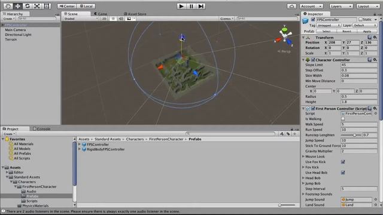Switch to the Console tab
383x215 pixels.
pyautogui.click(x=41, y=129)
